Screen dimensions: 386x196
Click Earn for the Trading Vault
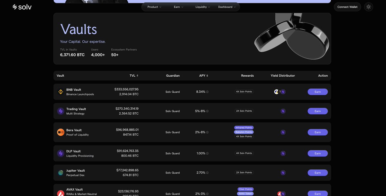pyautogui.click(x=318, y=111)
